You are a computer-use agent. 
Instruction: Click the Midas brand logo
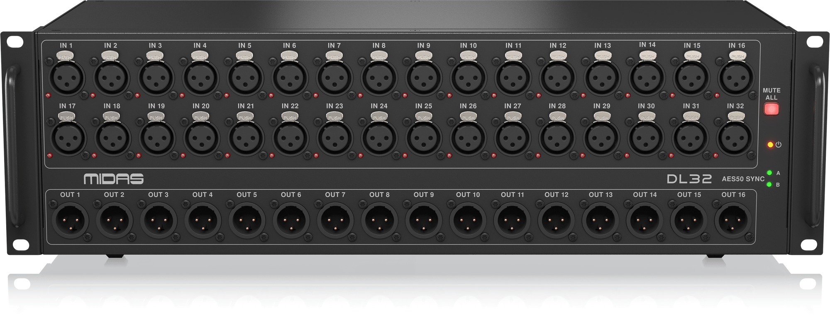[x=114, y=179]
